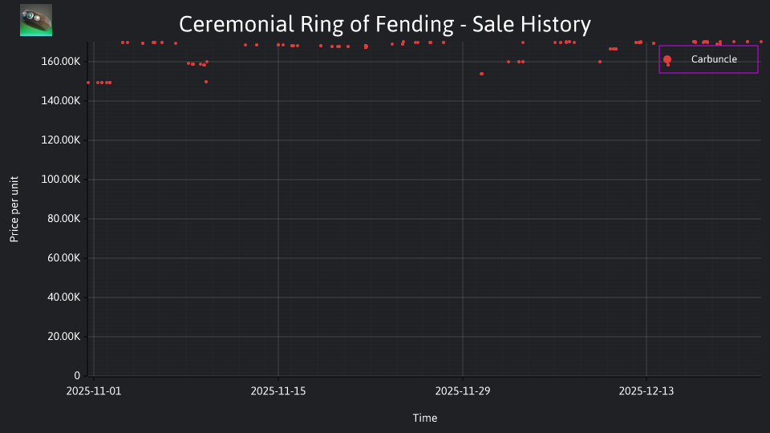The image size is (770, 433).
Task: Click the 20.00K y-axis tick label
Action: point(63,336)
